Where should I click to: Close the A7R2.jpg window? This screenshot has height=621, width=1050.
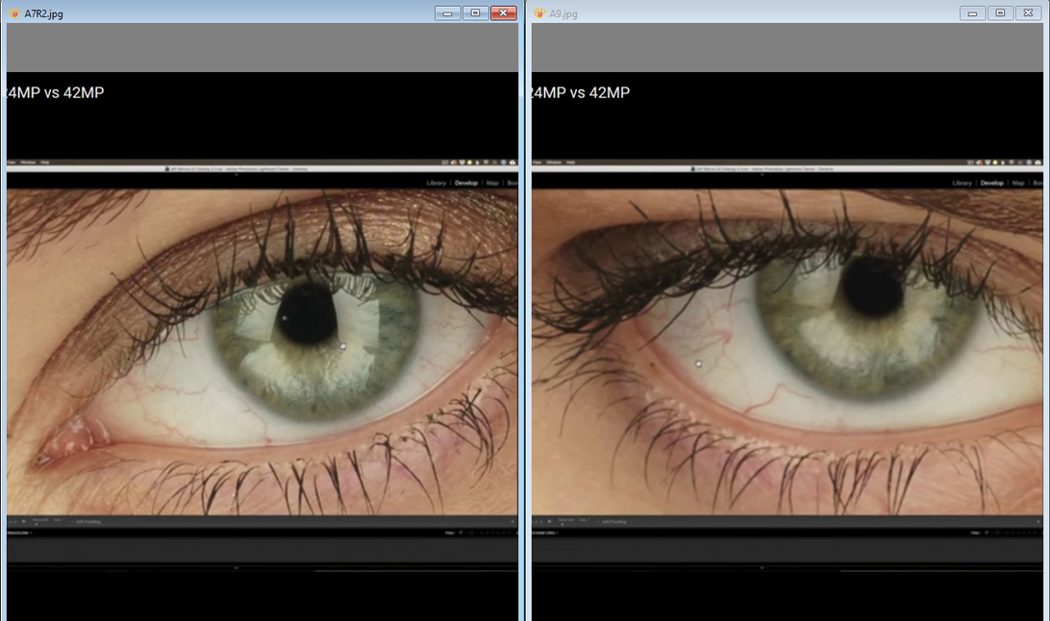[503, 13]
